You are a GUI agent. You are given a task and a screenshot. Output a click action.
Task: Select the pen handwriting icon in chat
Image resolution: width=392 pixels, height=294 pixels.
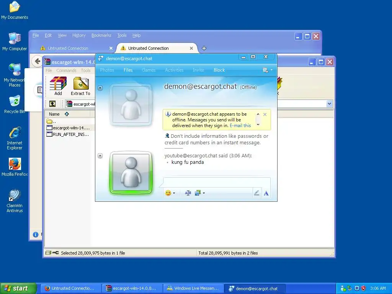click(x=256, y=193)
